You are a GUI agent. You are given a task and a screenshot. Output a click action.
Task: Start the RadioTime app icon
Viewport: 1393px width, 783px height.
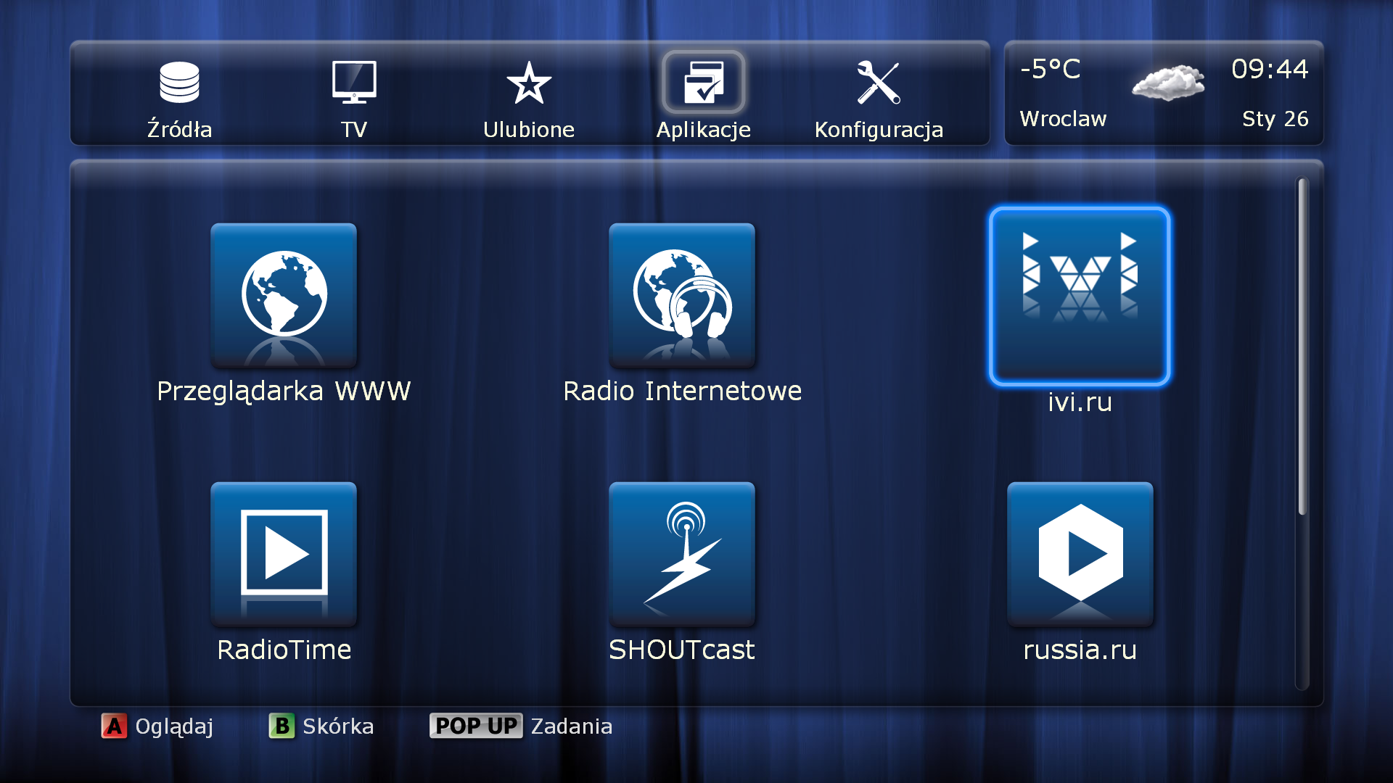[x=284, y=554]
